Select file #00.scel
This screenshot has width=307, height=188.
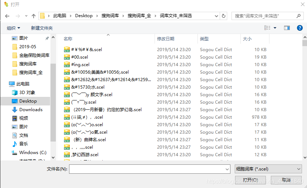click(79, 57)
